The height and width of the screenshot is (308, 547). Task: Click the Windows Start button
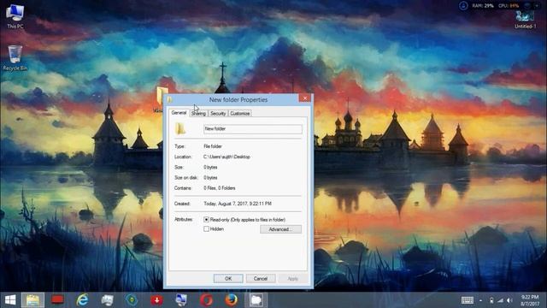tap(10, 300)
